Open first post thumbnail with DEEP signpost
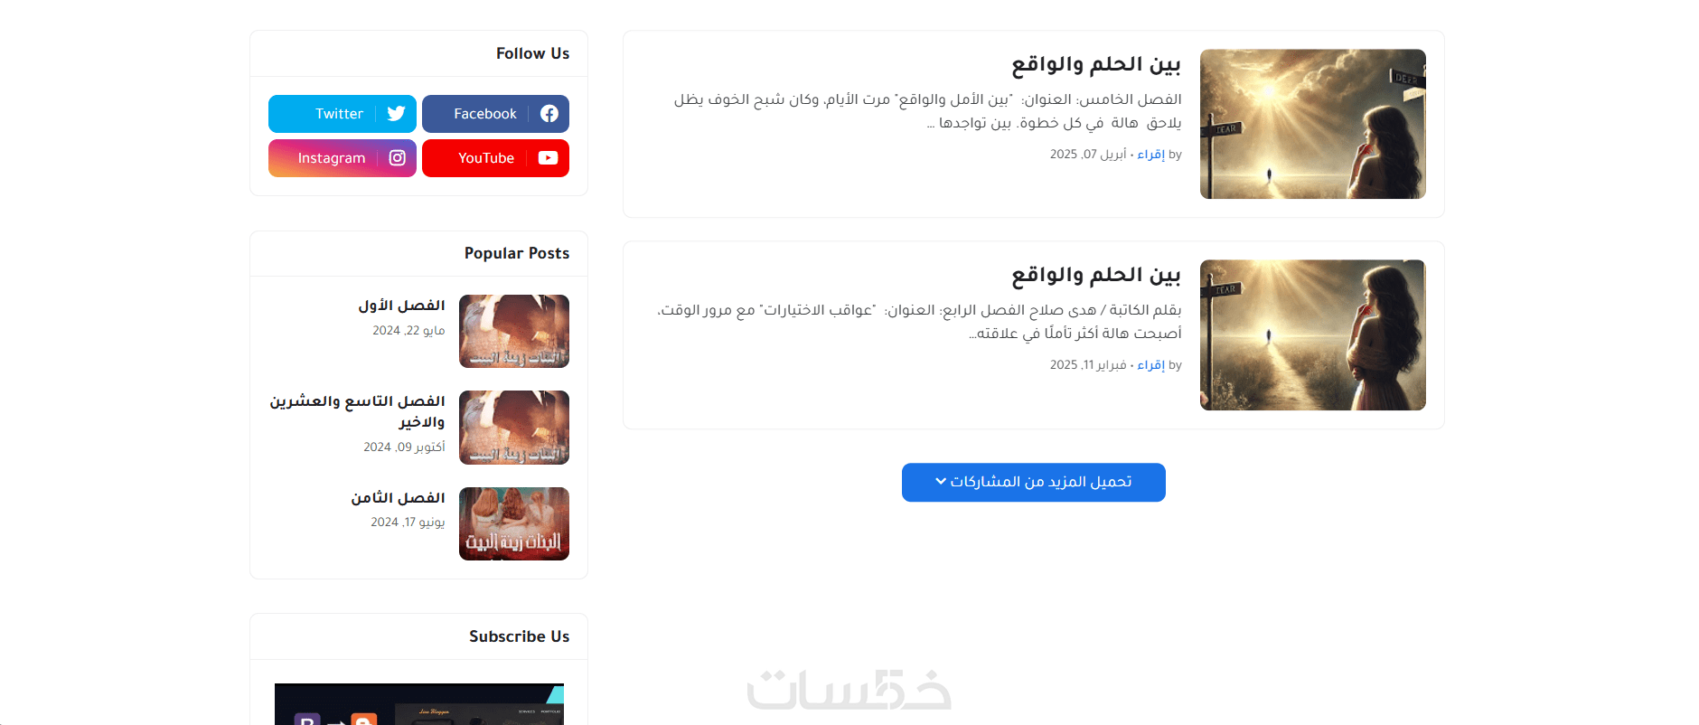The width and height of the screenshot is (1699, 725). point(1312,124)
